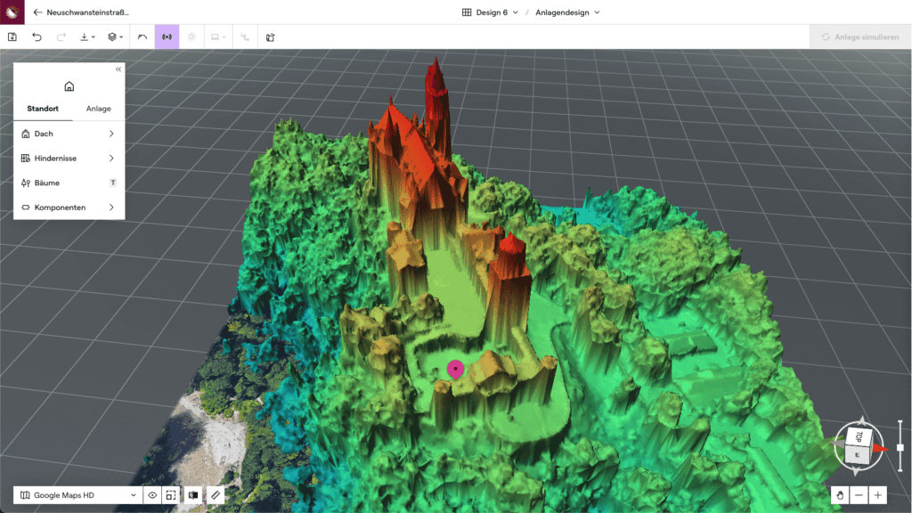Open the layers dropdown in the toolbar
The image size is (912, 513).
tap(115, 37)
